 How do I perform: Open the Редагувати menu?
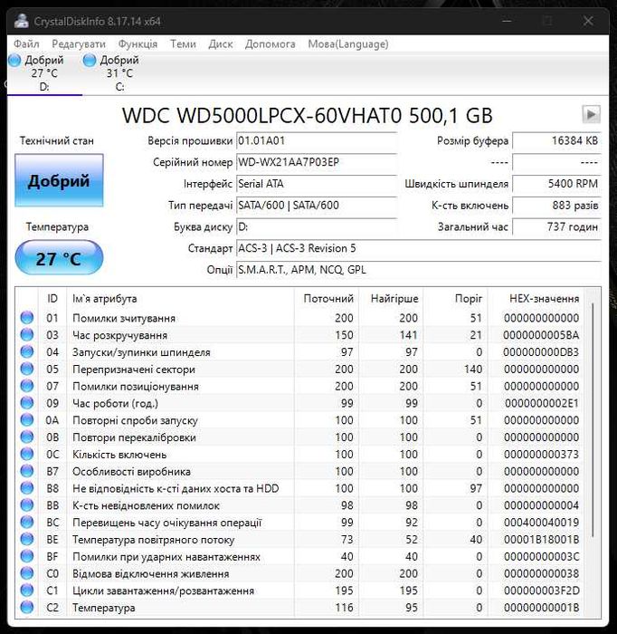click(x=79, y=43)
